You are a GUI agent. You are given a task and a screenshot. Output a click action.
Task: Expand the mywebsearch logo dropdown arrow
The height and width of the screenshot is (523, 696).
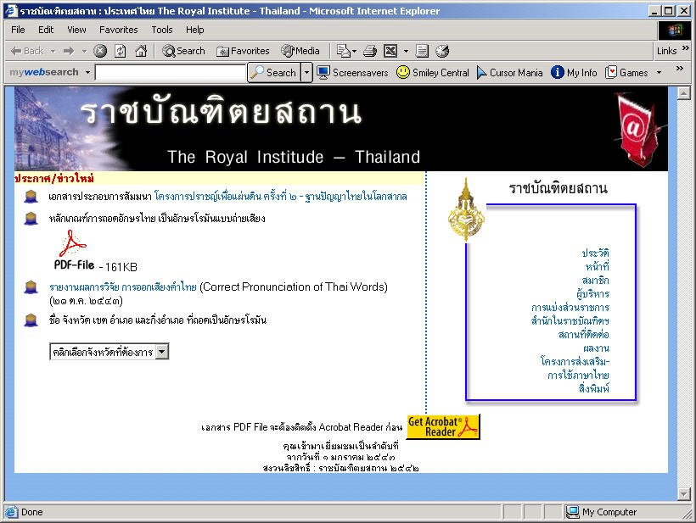point(87,73)
